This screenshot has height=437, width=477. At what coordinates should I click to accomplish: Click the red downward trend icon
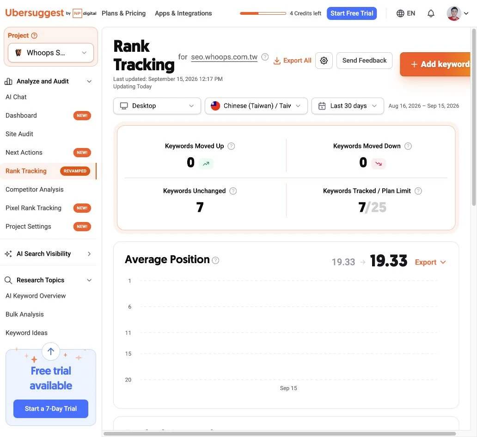pyautogui.click(x=379, y=163)
